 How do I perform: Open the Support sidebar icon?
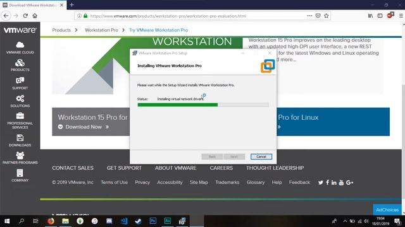(20, 83)
